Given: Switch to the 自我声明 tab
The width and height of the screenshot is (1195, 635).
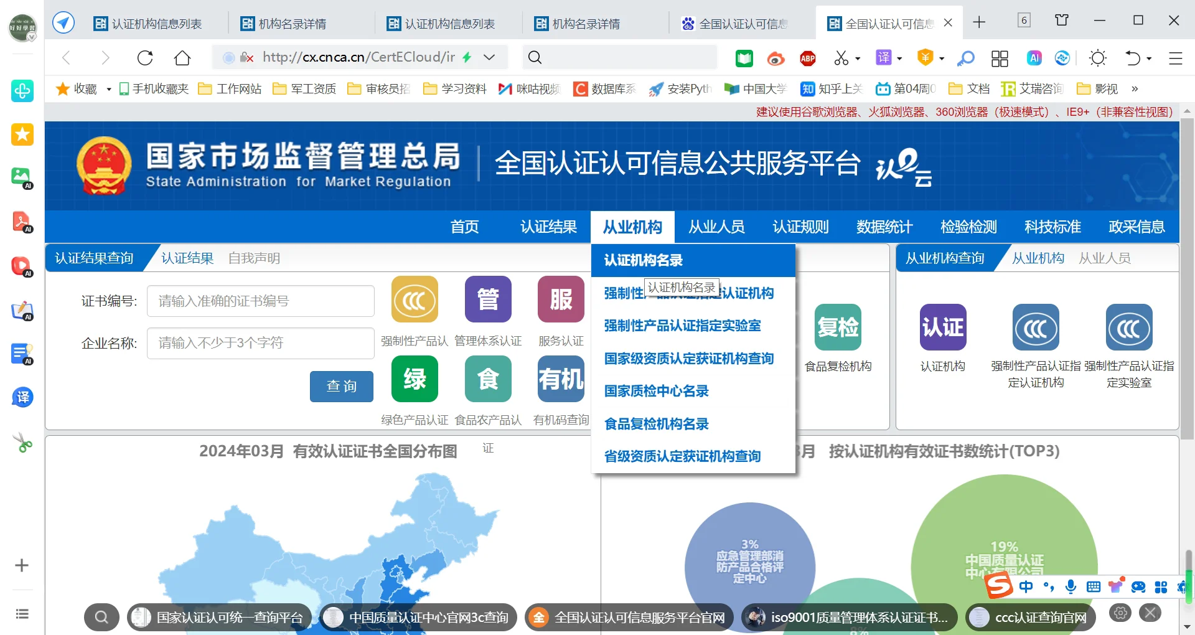Looking at the screenshot, I should [x=254, y=258].
